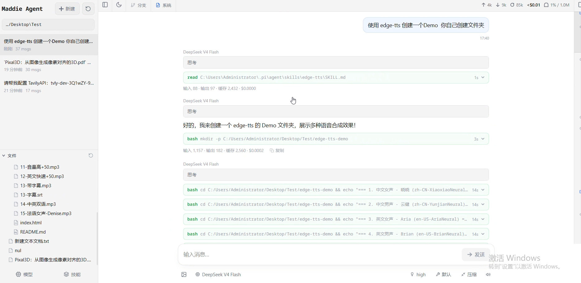Open the 模型 model button

pos(24,274)
